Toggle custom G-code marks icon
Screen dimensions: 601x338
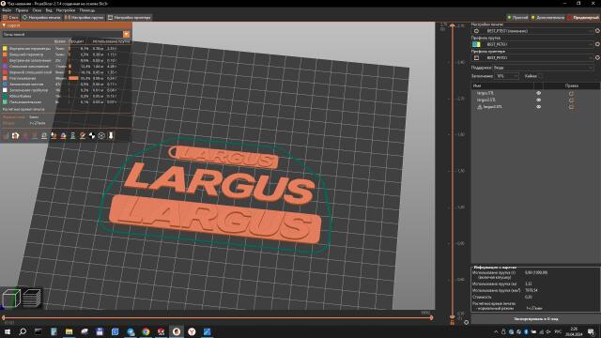pos(83,135)
